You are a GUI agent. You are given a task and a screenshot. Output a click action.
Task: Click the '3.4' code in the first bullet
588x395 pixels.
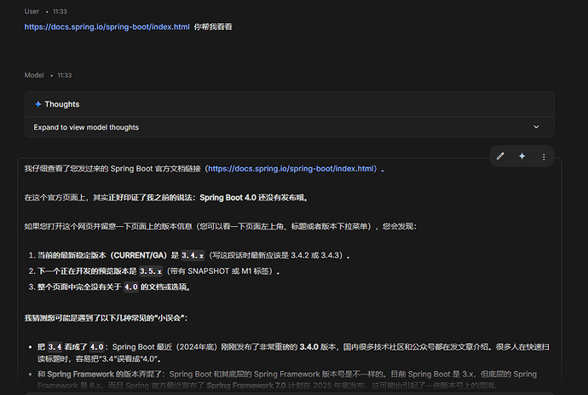pos(55,346)
